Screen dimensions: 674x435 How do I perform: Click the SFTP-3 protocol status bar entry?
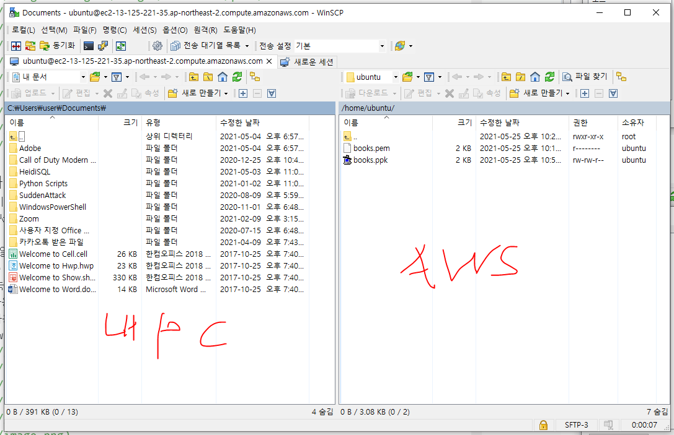pos(576,425)
